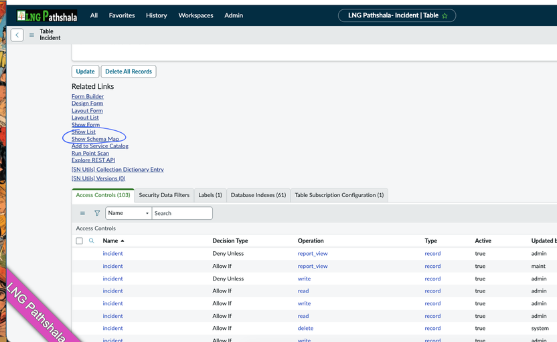The image size is (557, 342).
Task: Click the LNG Pathshala logo
Action: click(x=47, y=15)
